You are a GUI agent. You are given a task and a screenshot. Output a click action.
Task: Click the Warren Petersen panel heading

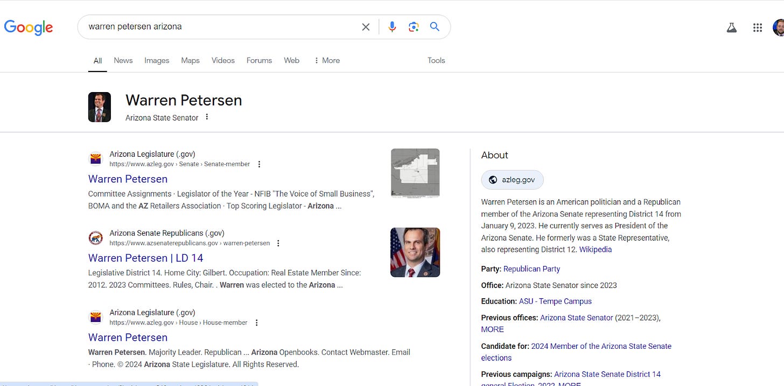(184, 100)
